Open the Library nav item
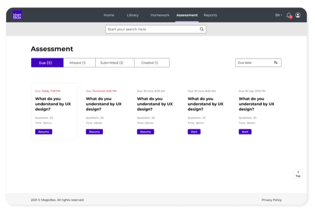 (133, 15)
